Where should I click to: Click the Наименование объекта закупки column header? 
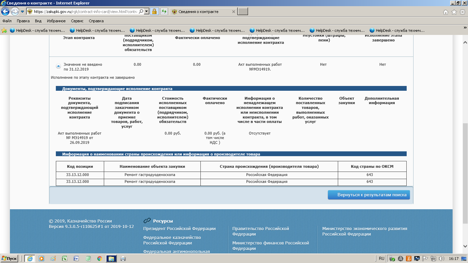152,167
